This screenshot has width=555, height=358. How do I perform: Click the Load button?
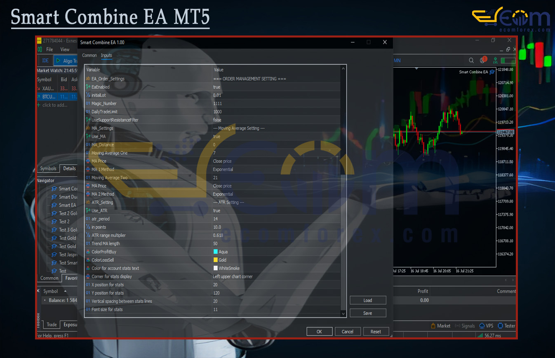[x=368, y=300]
